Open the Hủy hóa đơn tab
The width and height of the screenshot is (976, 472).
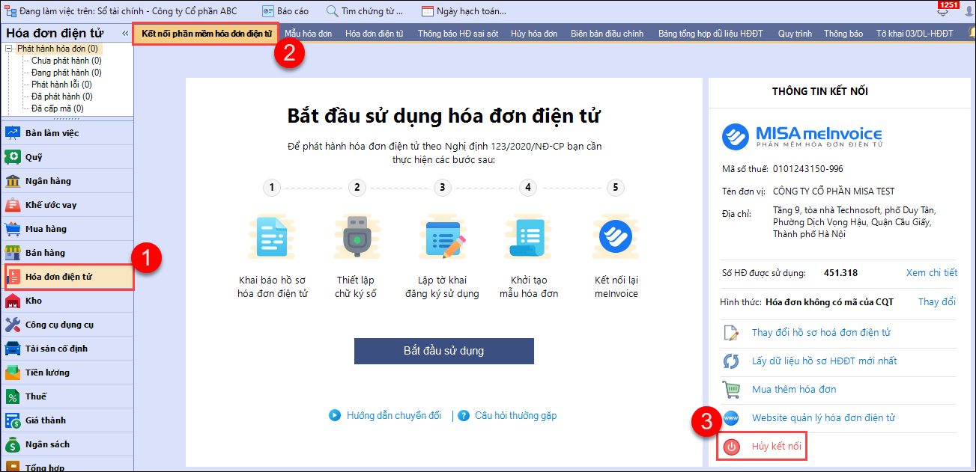coord(534,34)
